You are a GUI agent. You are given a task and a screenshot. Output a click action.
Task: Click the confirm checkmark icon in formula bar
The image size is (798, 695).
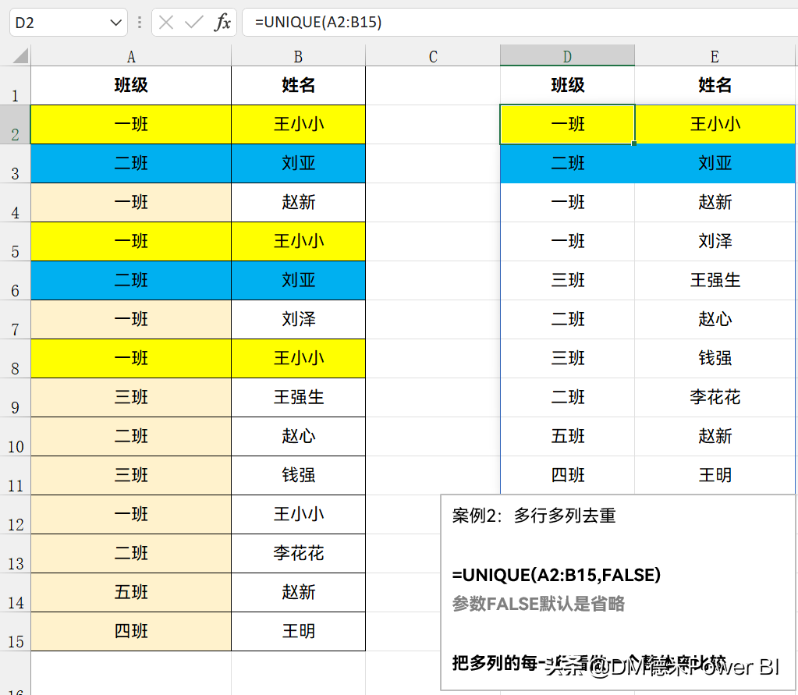pos(194,23)
